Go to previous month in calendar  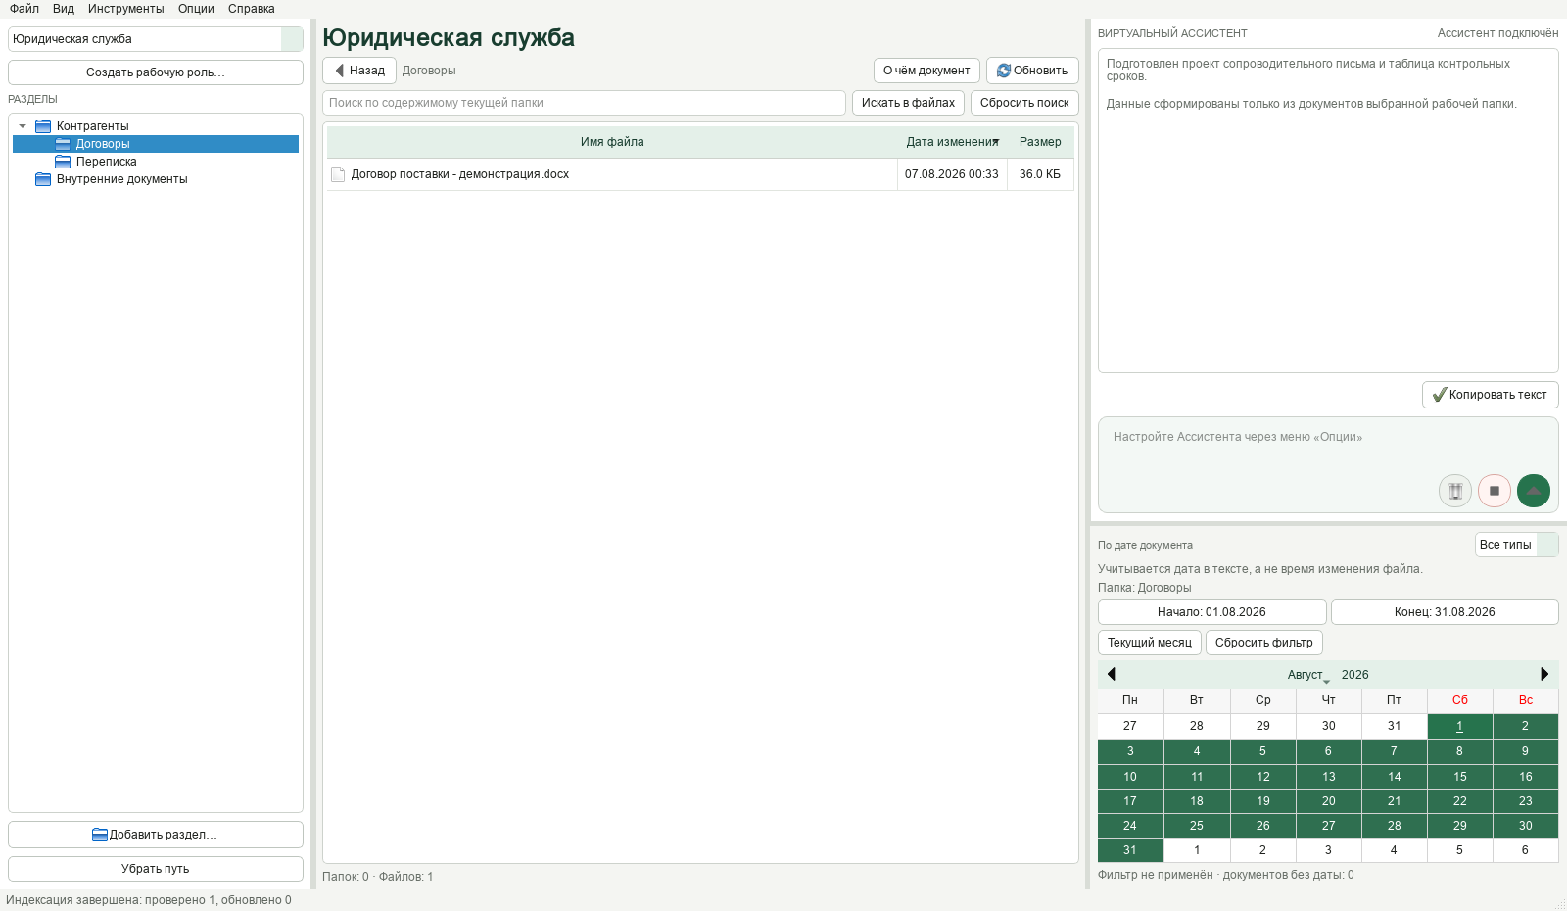coord(1112,674)
